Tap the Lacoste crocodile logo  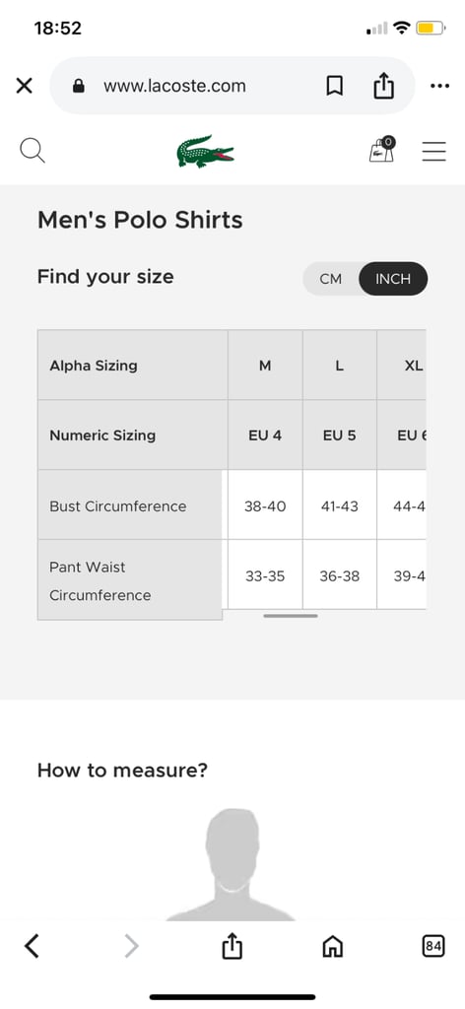tap(205, 151)
